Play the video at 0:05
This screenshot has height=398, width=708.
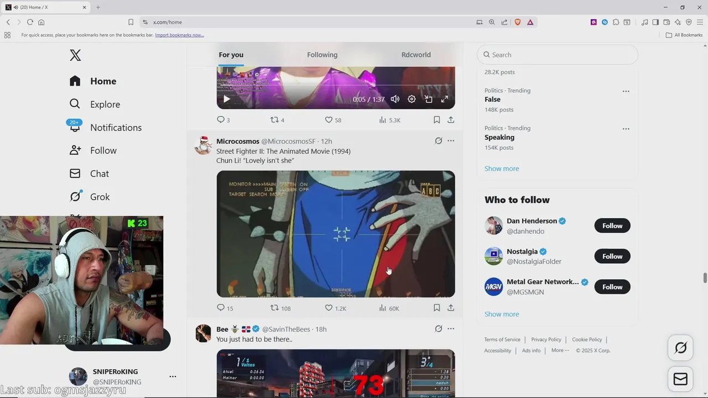click(x=226, y=99)
